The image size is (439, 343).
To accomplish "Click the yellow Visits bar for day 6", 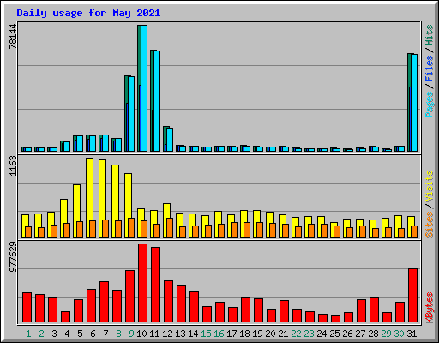I will click(x=89, y=197).
